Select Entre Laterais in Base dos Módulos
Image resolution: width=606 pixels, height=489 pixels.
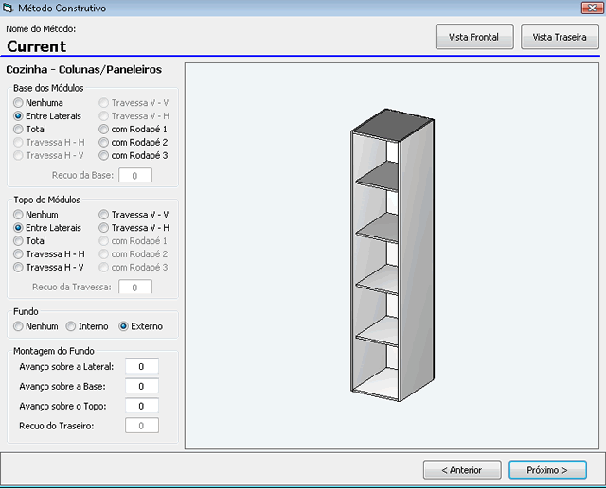pyautogui.click(x=47, y=116)
